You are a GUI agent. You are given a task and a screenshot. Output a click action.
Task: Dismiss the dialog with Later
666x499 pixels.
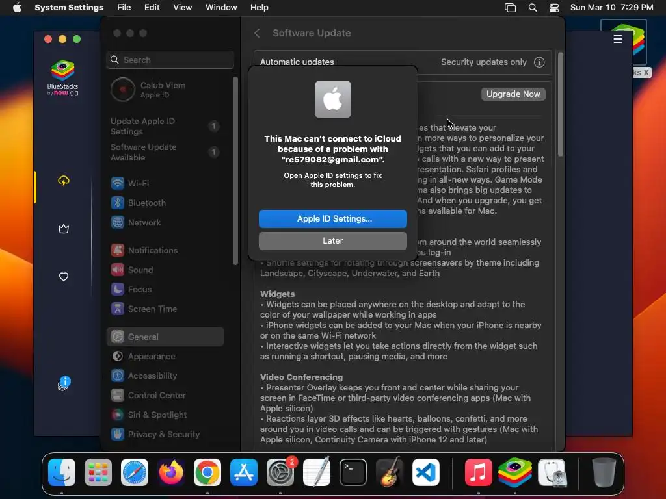point(332,241)
